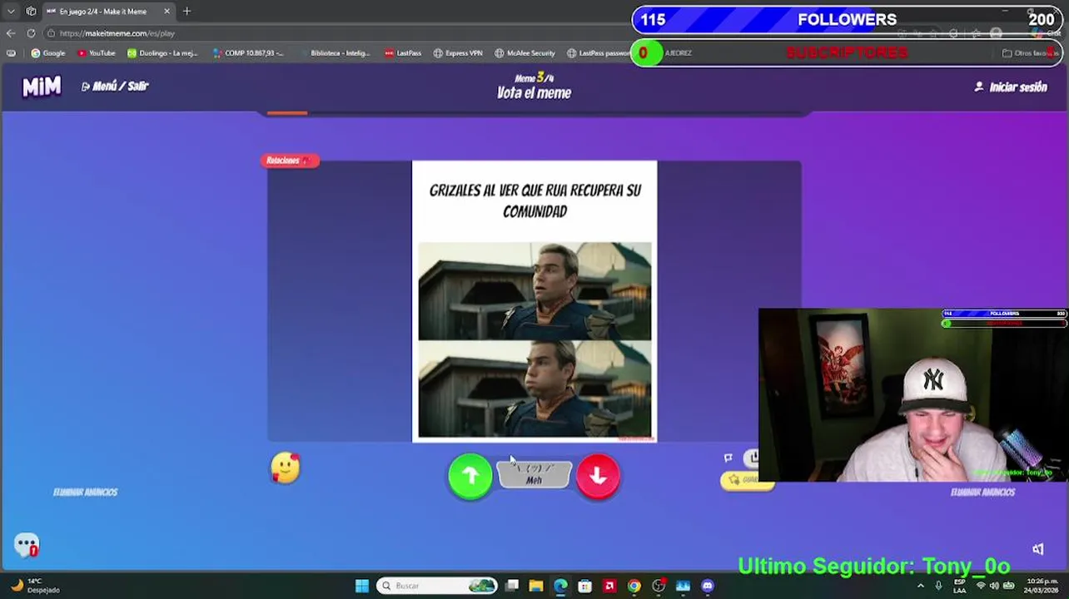Screen dimensions: 1069x599
Task: Open the weather widget showing 14°C
Action: (35, 586)
